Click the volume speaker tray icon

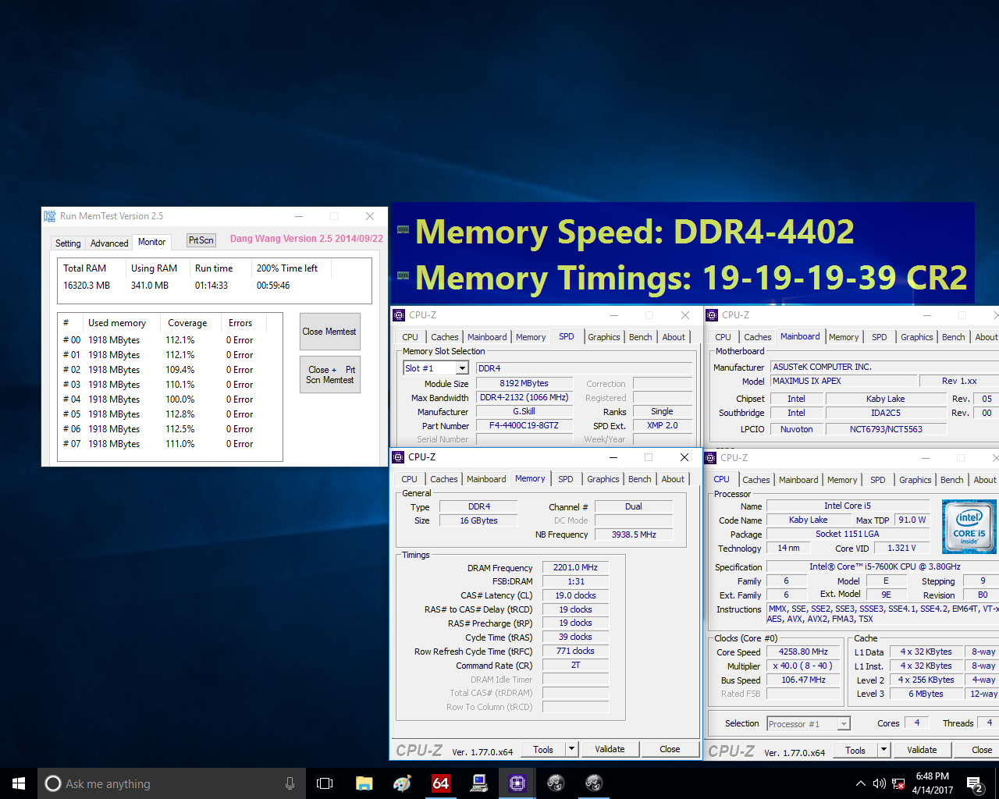coord(880,783)
